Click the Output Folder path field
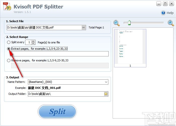 coord(66,94)
